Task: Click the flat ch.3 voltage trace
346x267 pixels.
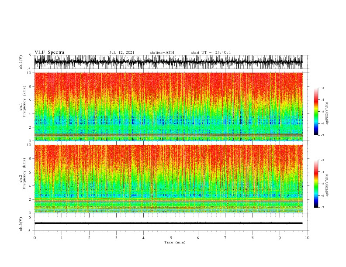Action: [168, 223]
